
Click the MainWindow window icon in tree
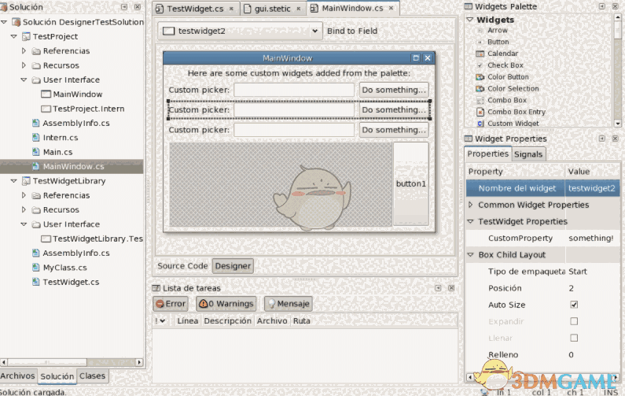click(46, 94)
